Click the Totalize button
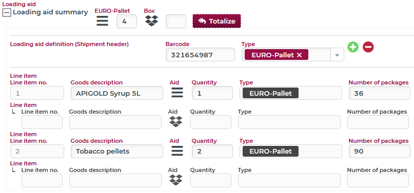This screenshot has width=414, height=193. (216, 21)
